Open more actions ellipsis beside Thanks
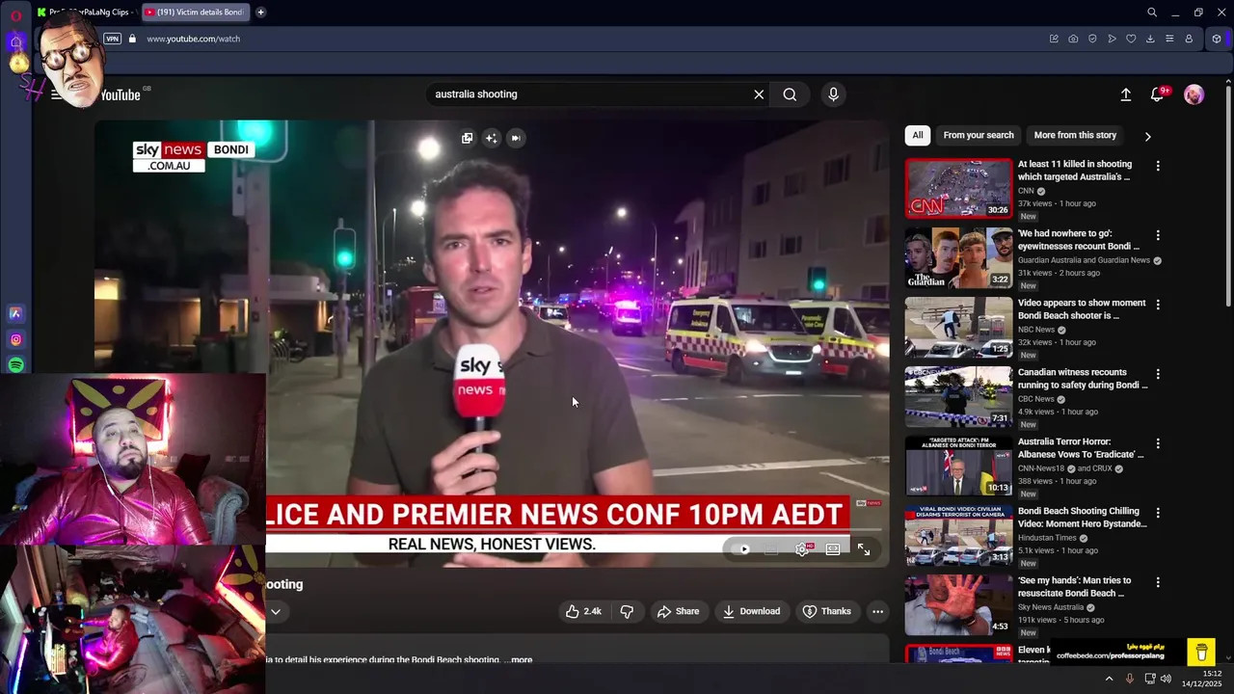Viewport: 1234px width, 694px height. 877,611
